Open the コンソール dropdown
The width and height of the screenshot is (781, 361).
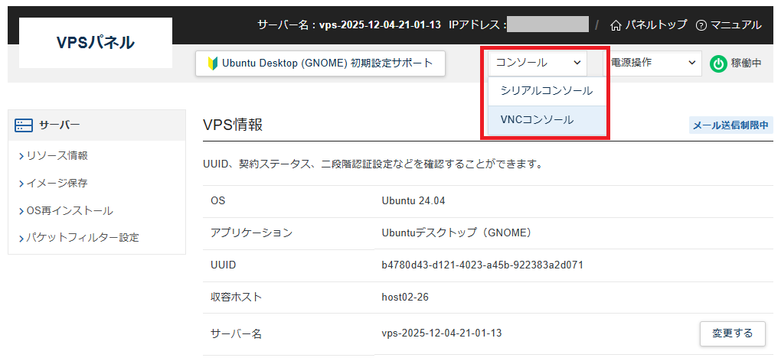538,63
